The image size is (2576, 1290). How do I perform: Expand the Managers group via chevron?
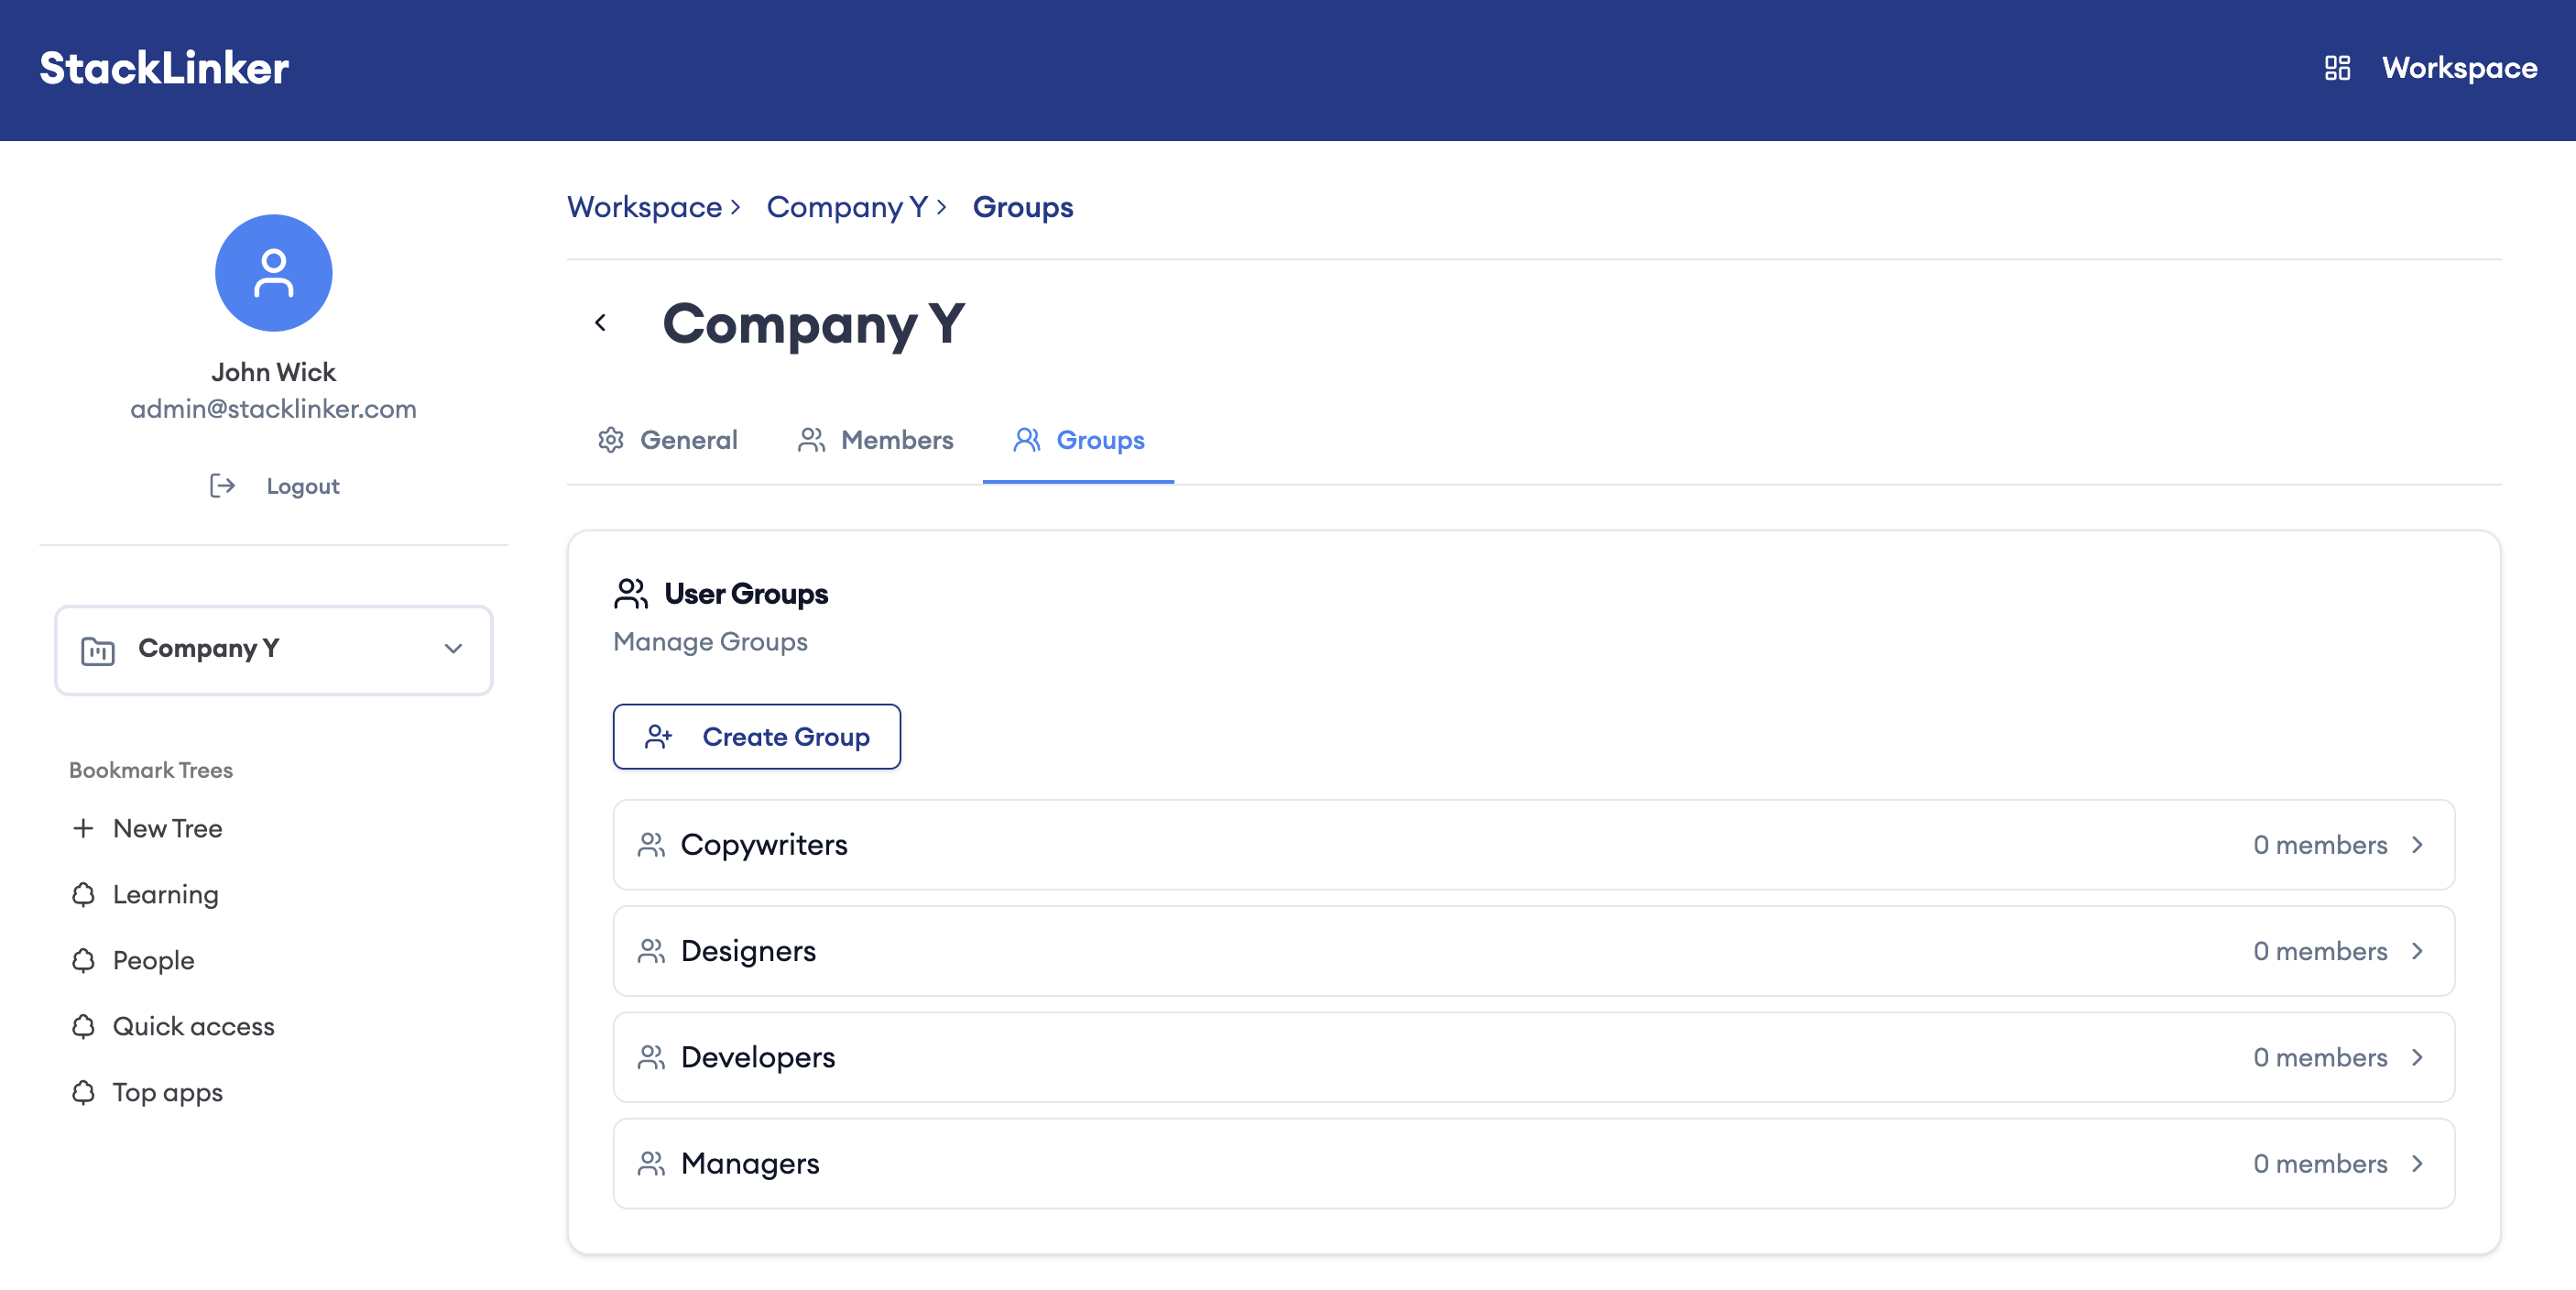coord(2419,1163)
